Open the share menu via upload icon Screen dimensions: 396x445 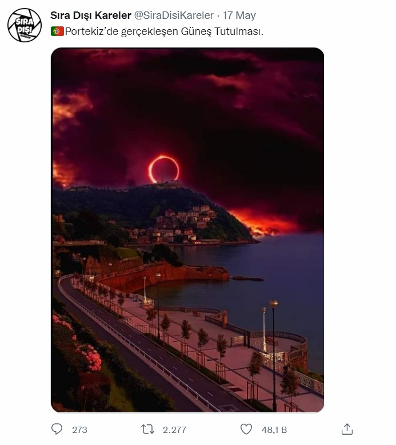[x=346, y=429]
